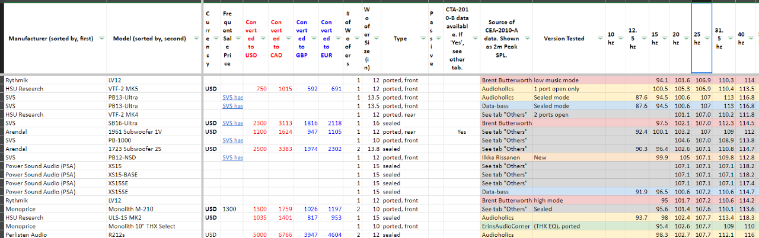Open the 40 hz column filter icon
The image size is (759, 238).
coord(750,38)
